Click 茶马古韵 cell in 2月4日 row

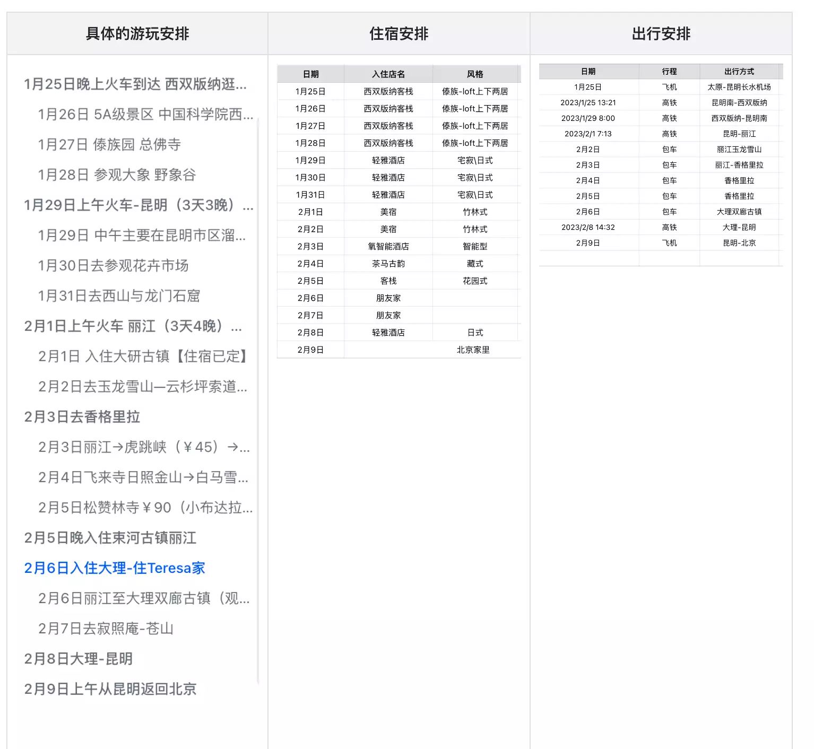tap(388, 264)
